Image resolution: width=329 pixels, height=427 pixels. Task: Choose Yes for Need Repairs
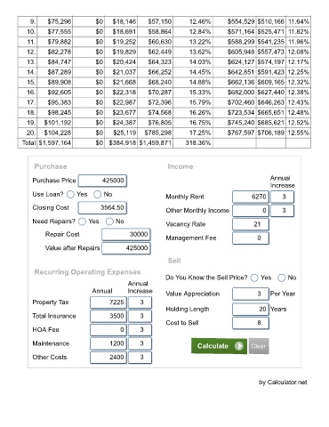click(83, 222)
